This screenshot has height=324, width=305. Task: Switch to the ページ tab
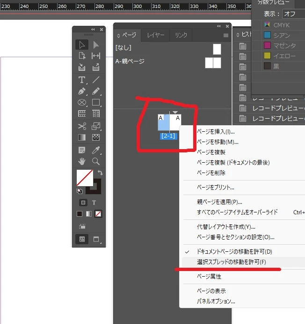(127, 35)
